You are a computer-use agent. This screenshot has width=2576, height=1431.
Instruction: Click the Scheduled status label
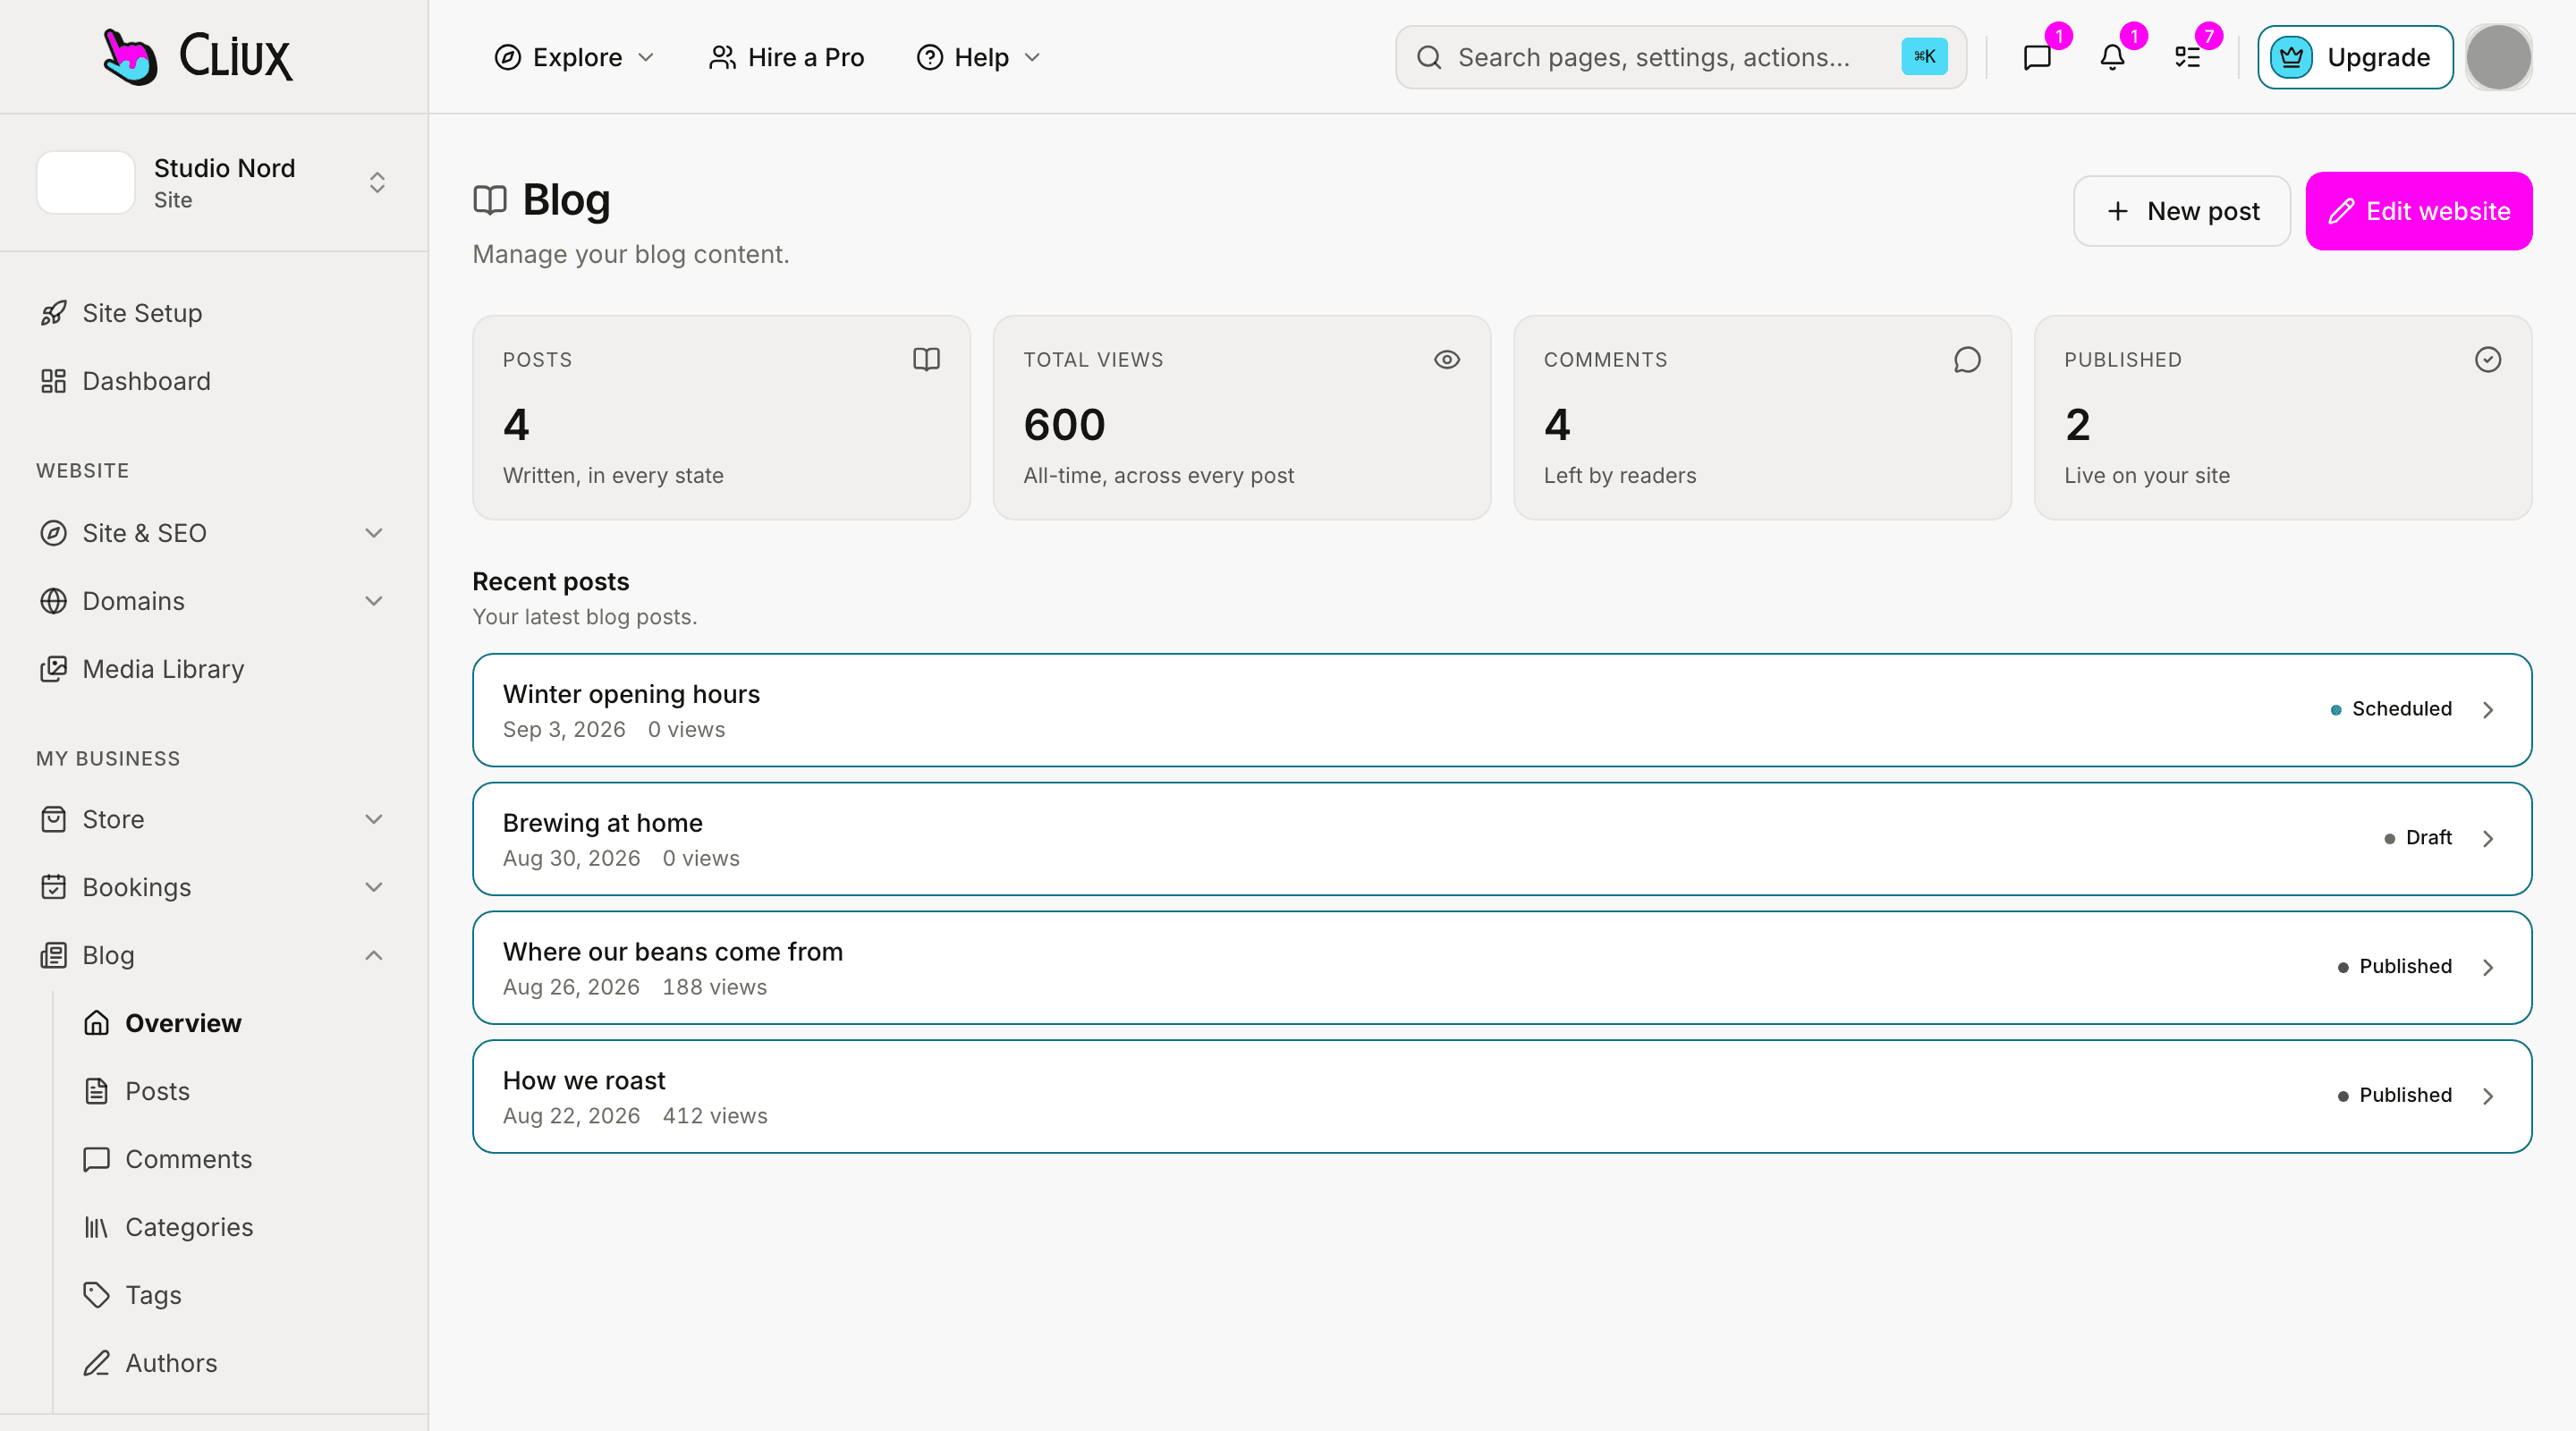click(x=2401, y=709)
